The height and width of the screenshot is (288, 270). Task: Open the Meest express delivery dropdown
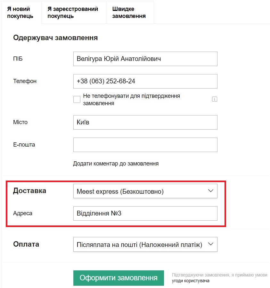[x=145, y=191]
